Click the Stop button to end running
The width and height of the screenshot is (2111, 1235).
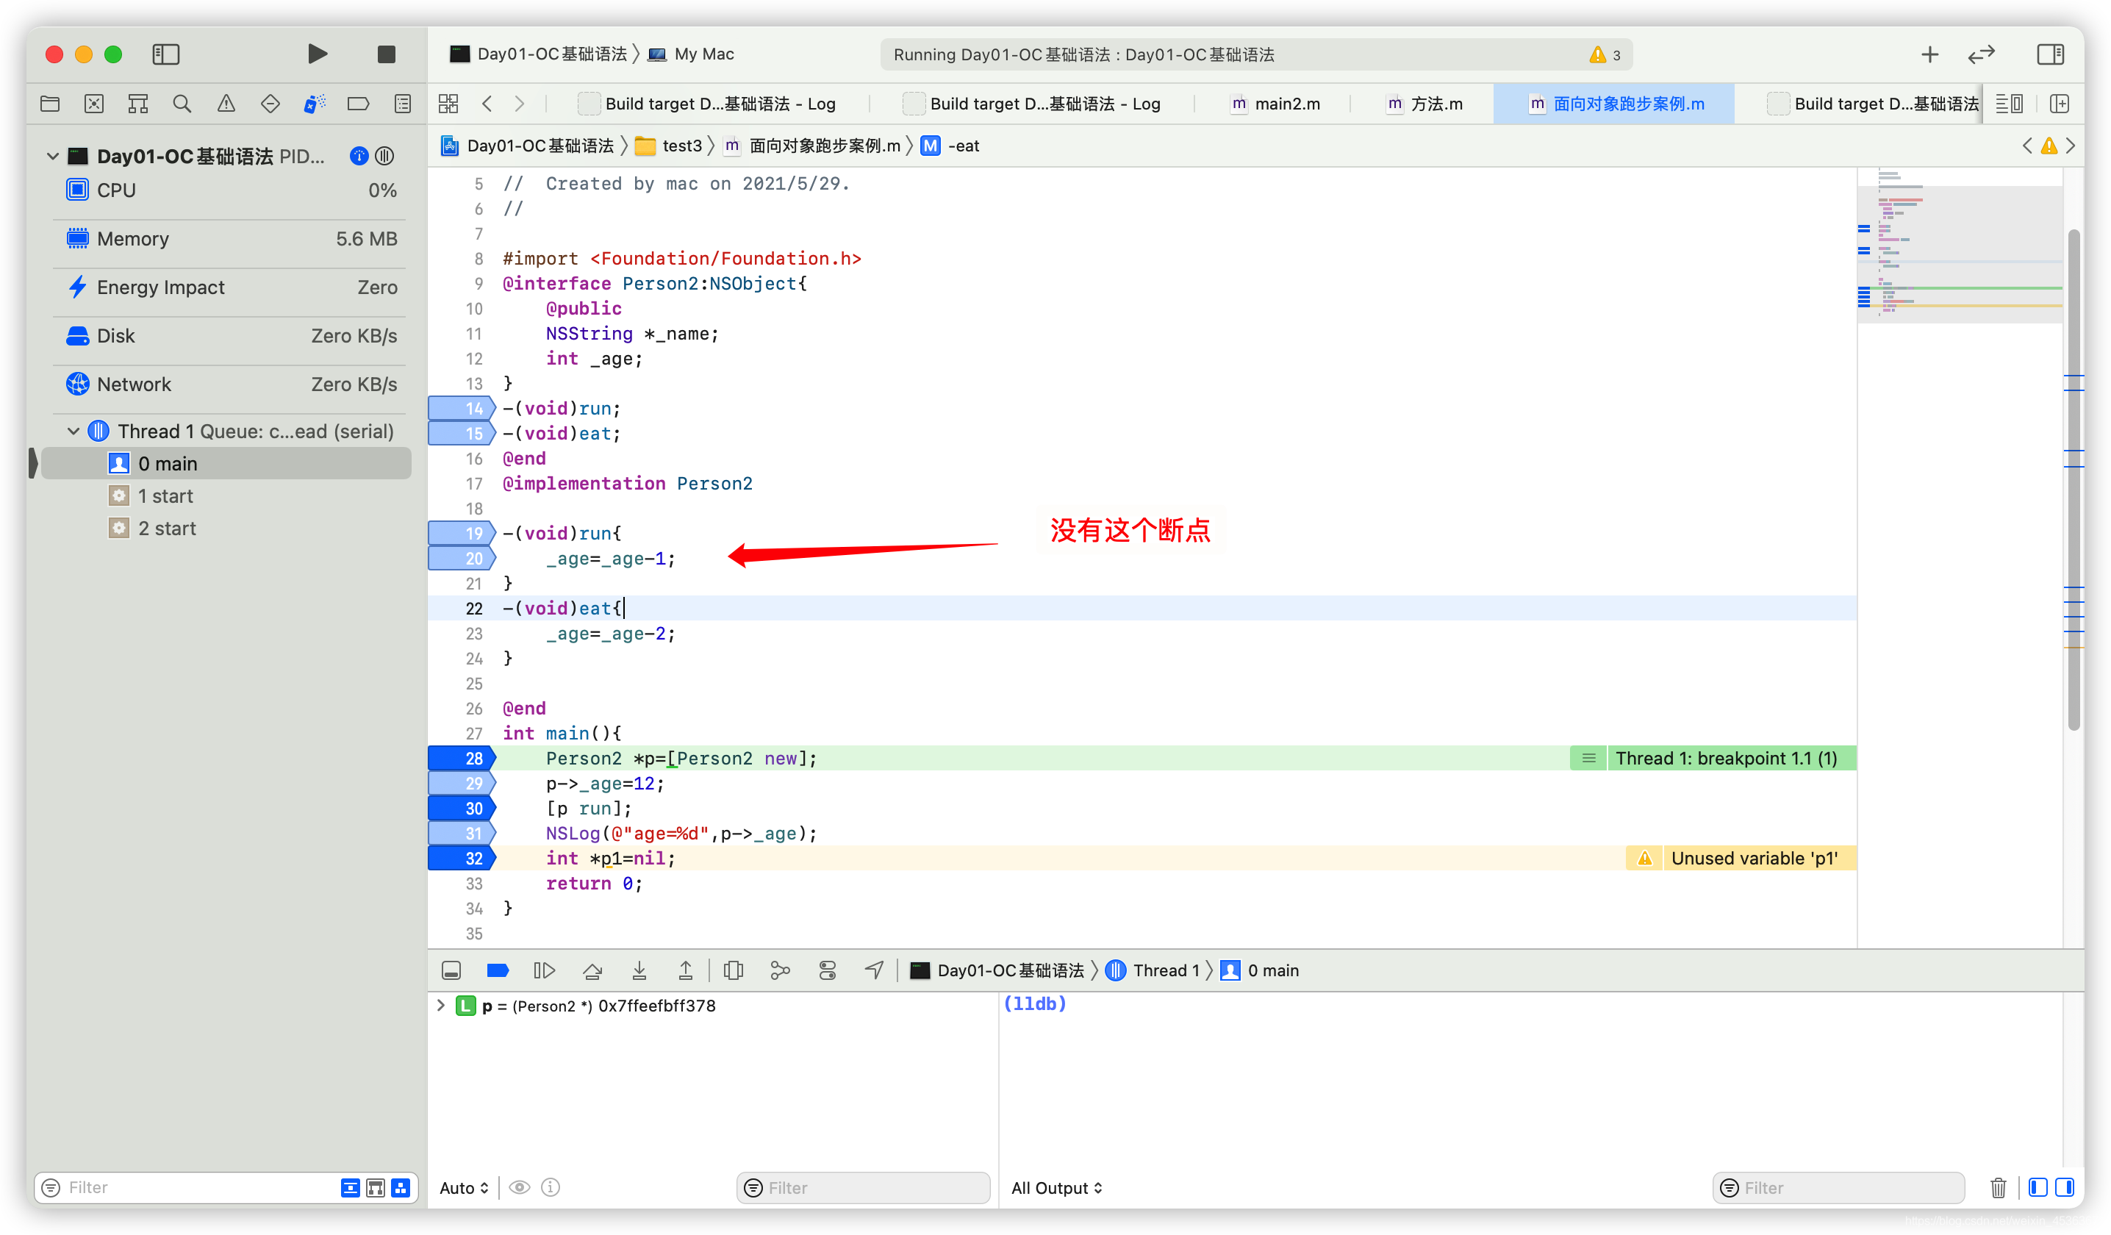point(386,54)
